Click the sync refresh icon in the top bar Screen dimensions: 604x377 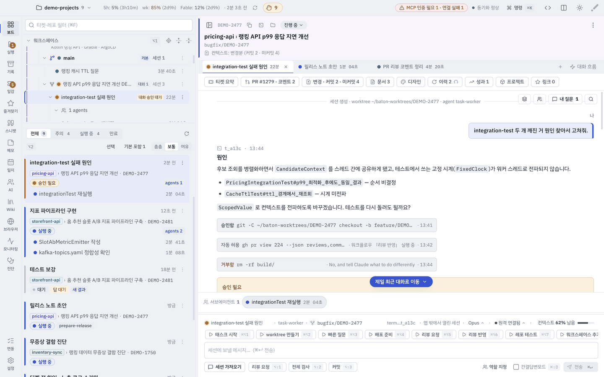click(255, 8)
